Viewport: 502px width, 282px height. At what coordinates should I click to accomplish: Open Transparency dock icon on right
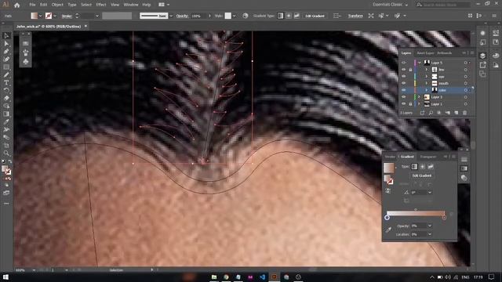pyautogui.click(x=464, y=178)
